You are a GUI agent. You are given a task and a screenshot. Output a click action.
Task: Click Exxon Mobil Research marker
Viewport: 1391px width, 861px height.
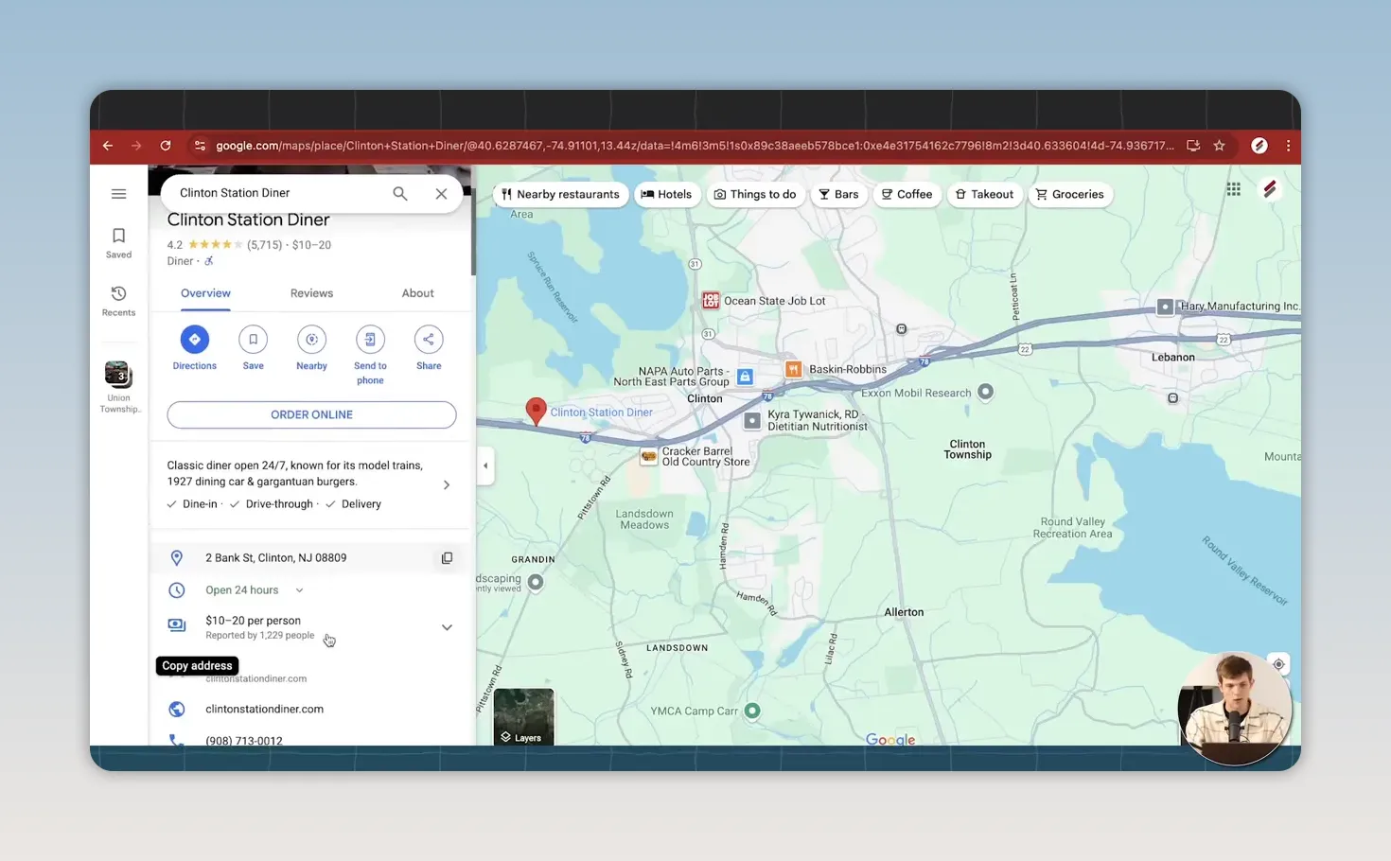point(985,392)
